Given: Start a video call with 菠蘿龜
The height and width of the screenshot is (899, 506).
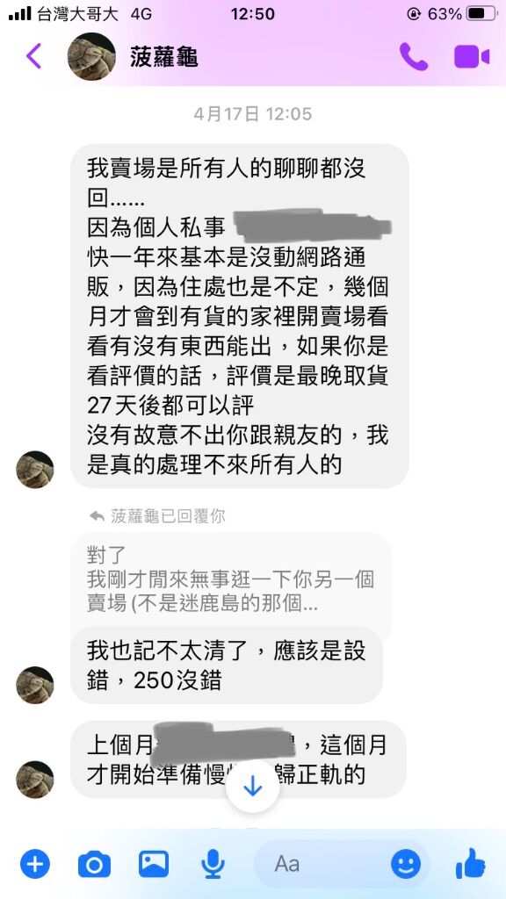Looking at the screenshot, I should 472,57.
